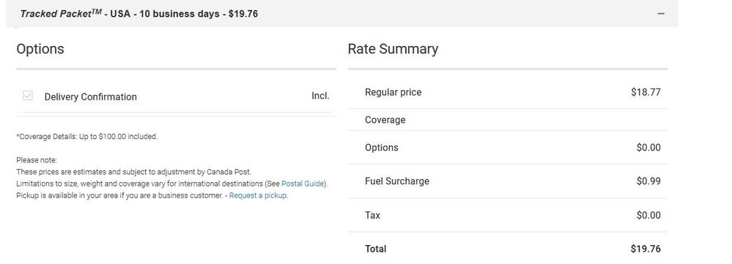Click the Tracked Packet USA header title
The width and height of the screenshot is (732, 264).
(139, 13)
